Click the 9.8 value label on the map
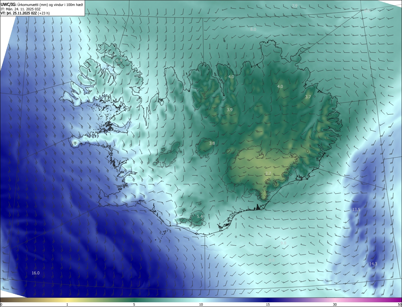This screenshot has height=307, width=402. [x=283, y=243]
